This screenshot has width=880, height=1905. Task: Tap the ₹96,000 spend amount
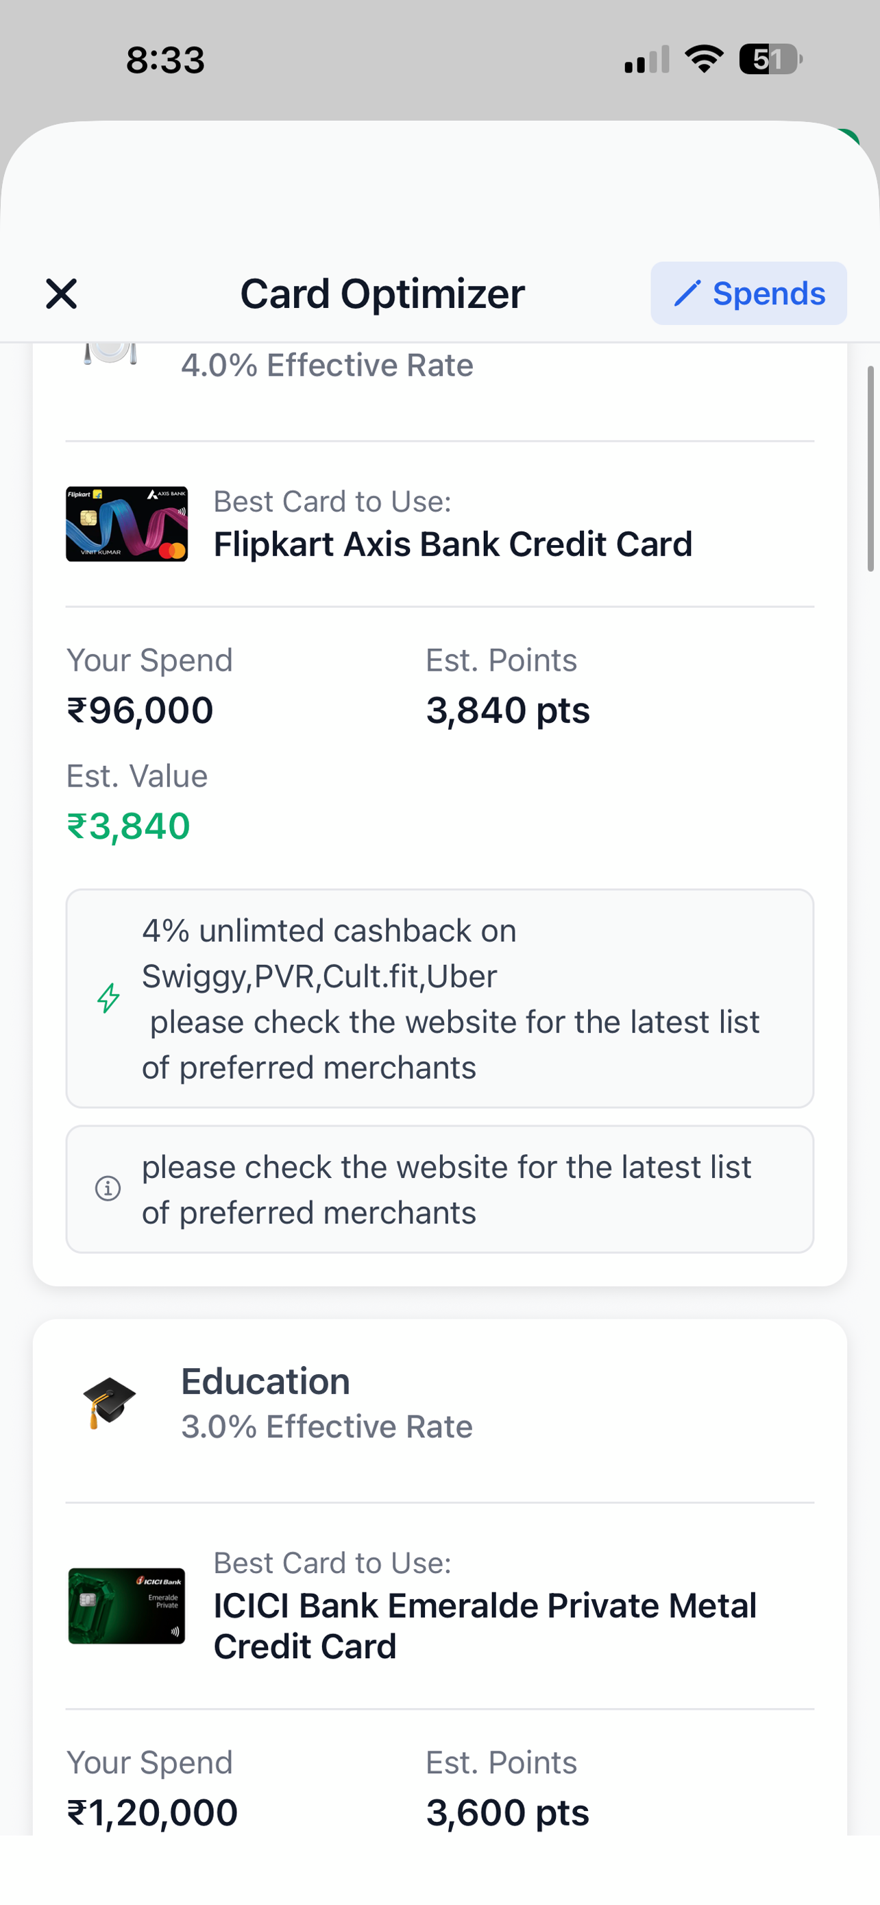tap(140, 710)
